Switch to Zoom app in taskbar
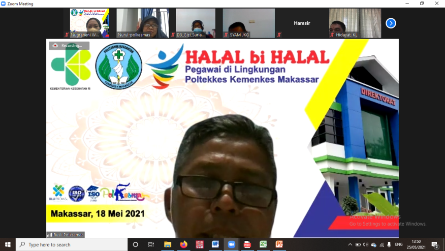445x251 pixels. click(x=231, y=244)
